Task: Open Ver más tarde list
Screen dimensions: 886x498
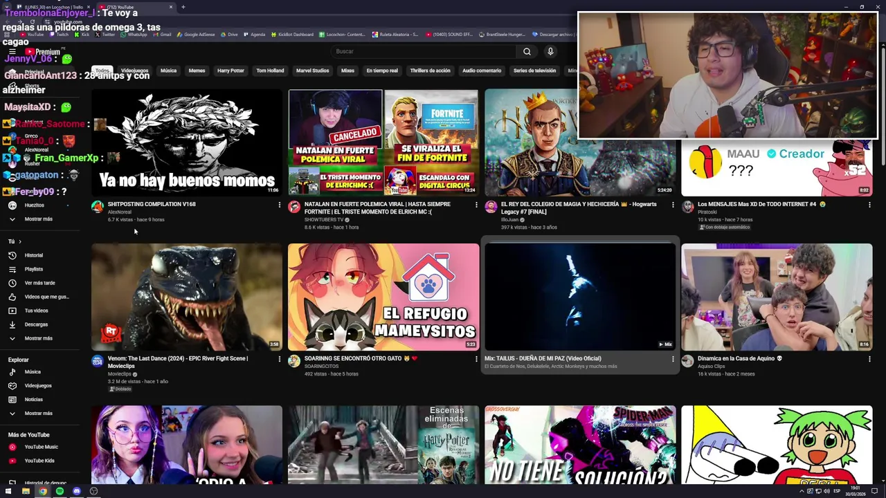Action: pos(39,283)
